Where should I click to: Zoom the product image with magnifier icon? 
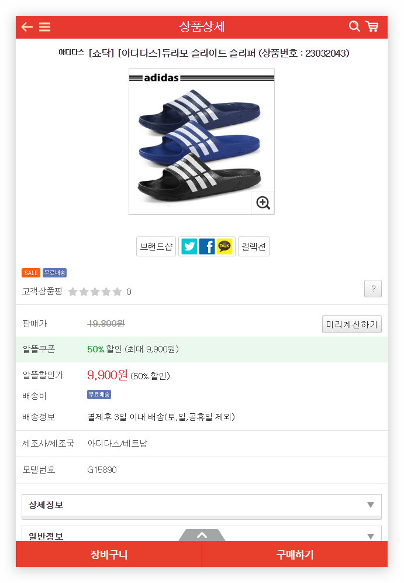coord(263,203)
